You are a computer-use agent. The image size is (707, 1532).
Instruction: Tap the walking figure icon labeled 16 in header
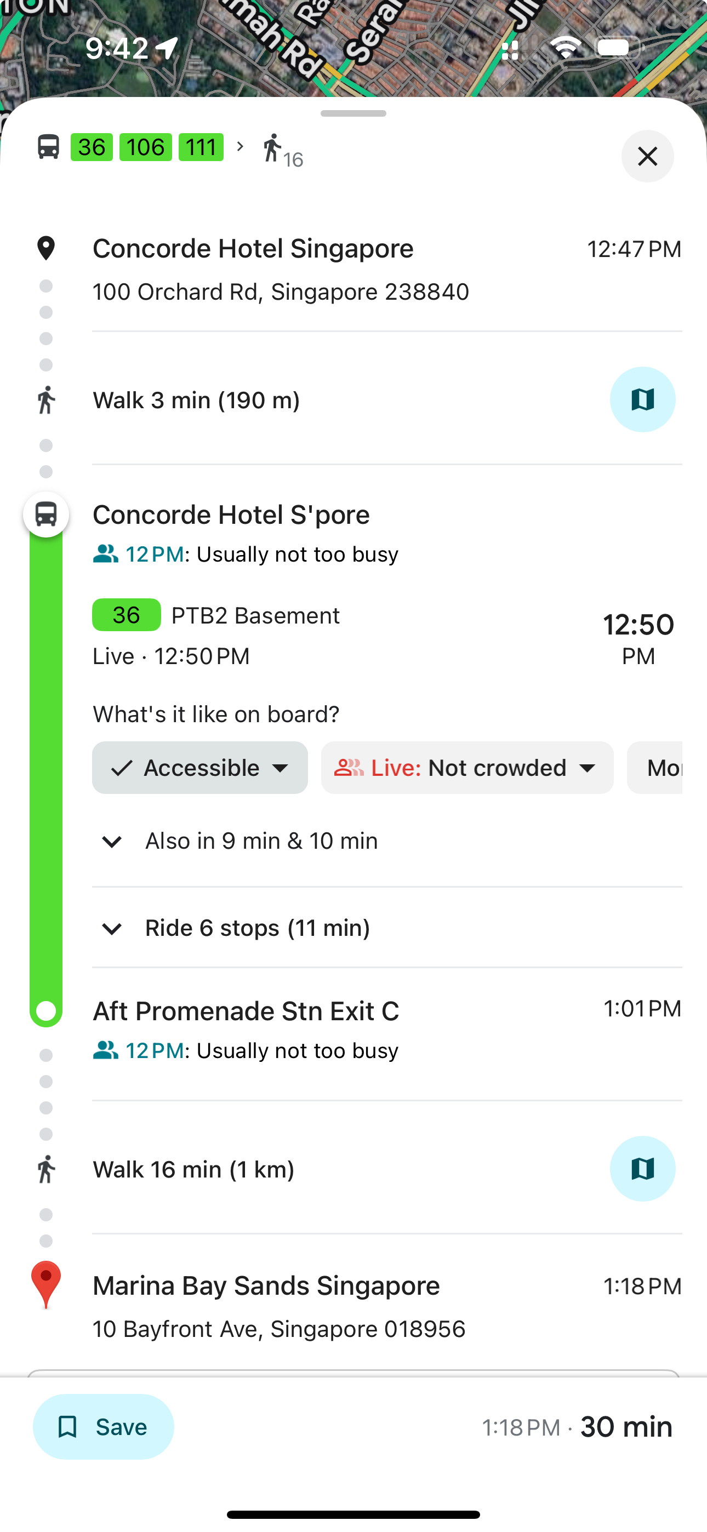(x=282, y=150)
